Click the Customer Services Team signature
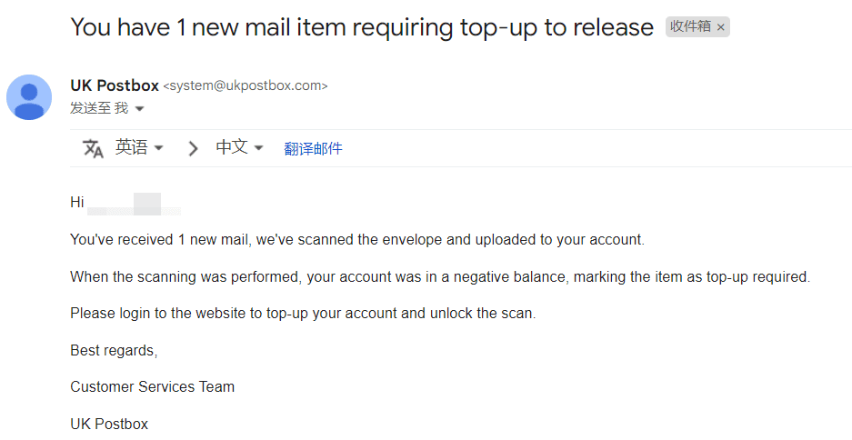This screenshot has height=440, width=852. (152, 386)
